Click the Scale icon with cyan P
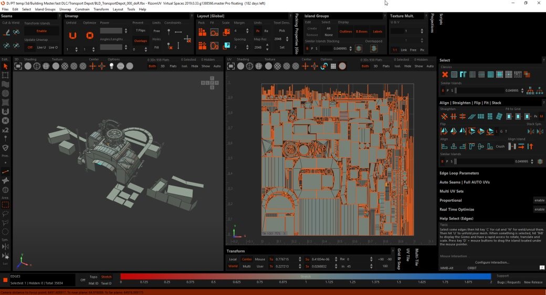The image size is (546, 295). tap(226, 45)
